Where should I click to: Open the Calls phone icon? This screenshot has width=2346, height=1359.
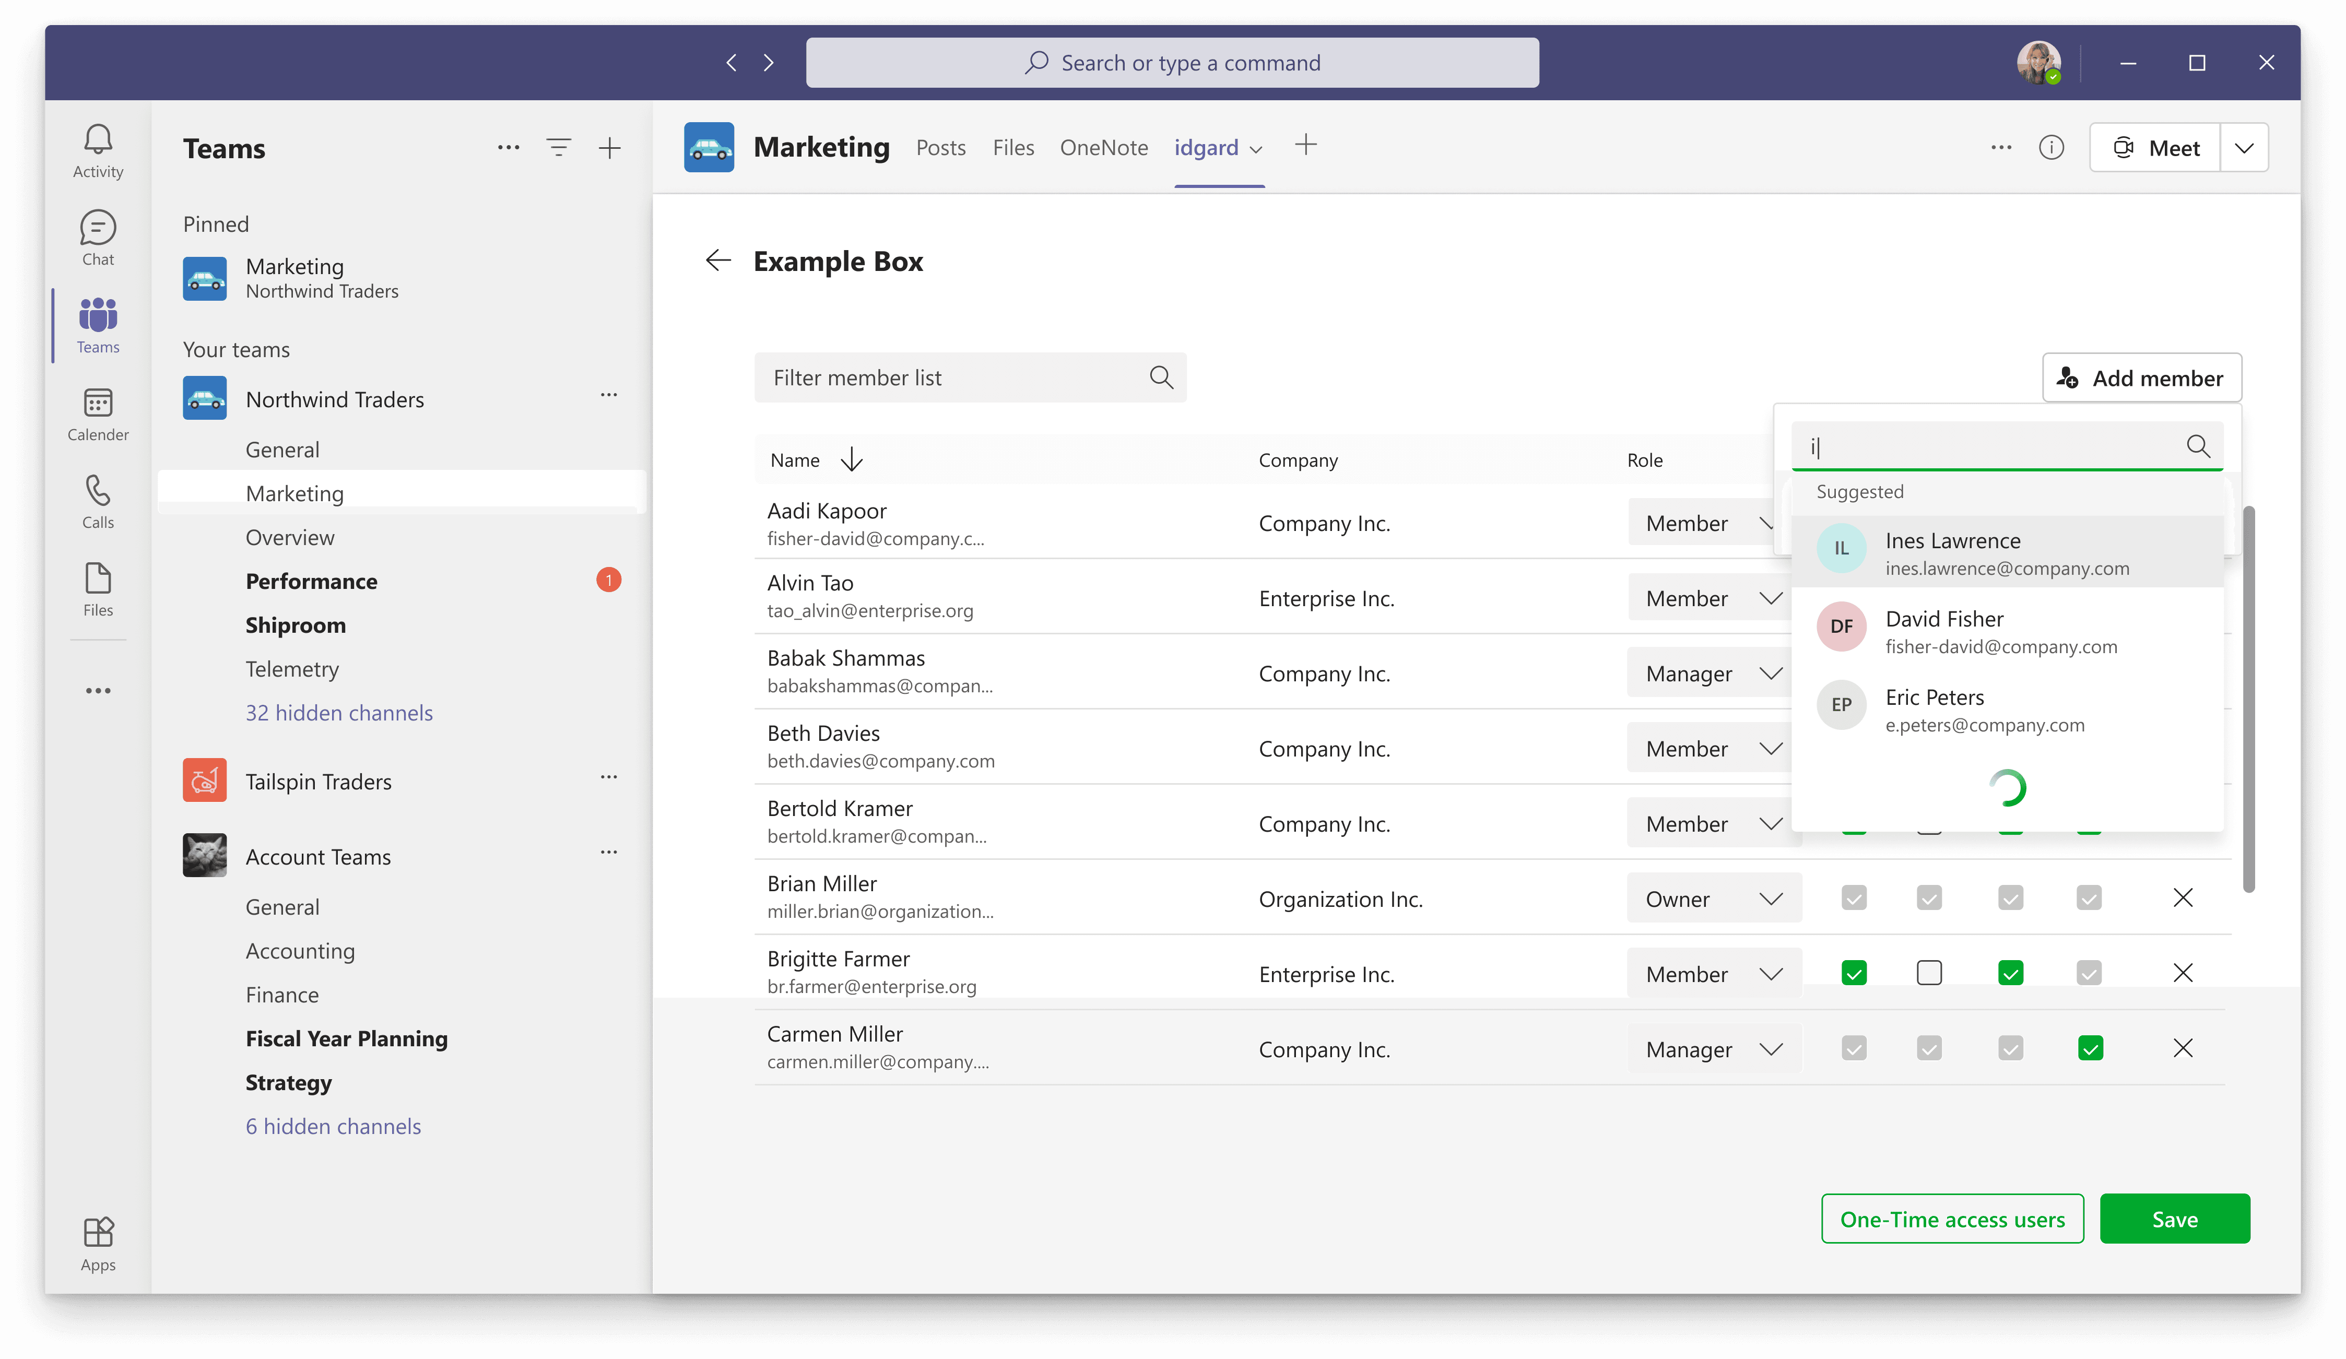(x=98, y=502)
